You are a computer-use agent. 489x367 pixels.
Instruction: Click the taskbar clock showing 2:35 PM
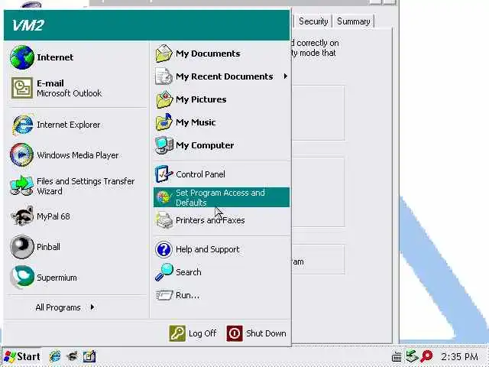[459, 356]
